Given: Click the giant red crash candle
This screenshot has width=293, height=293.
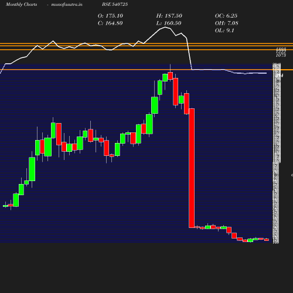Looking at the screenshot, I should (x=192, y=168).
